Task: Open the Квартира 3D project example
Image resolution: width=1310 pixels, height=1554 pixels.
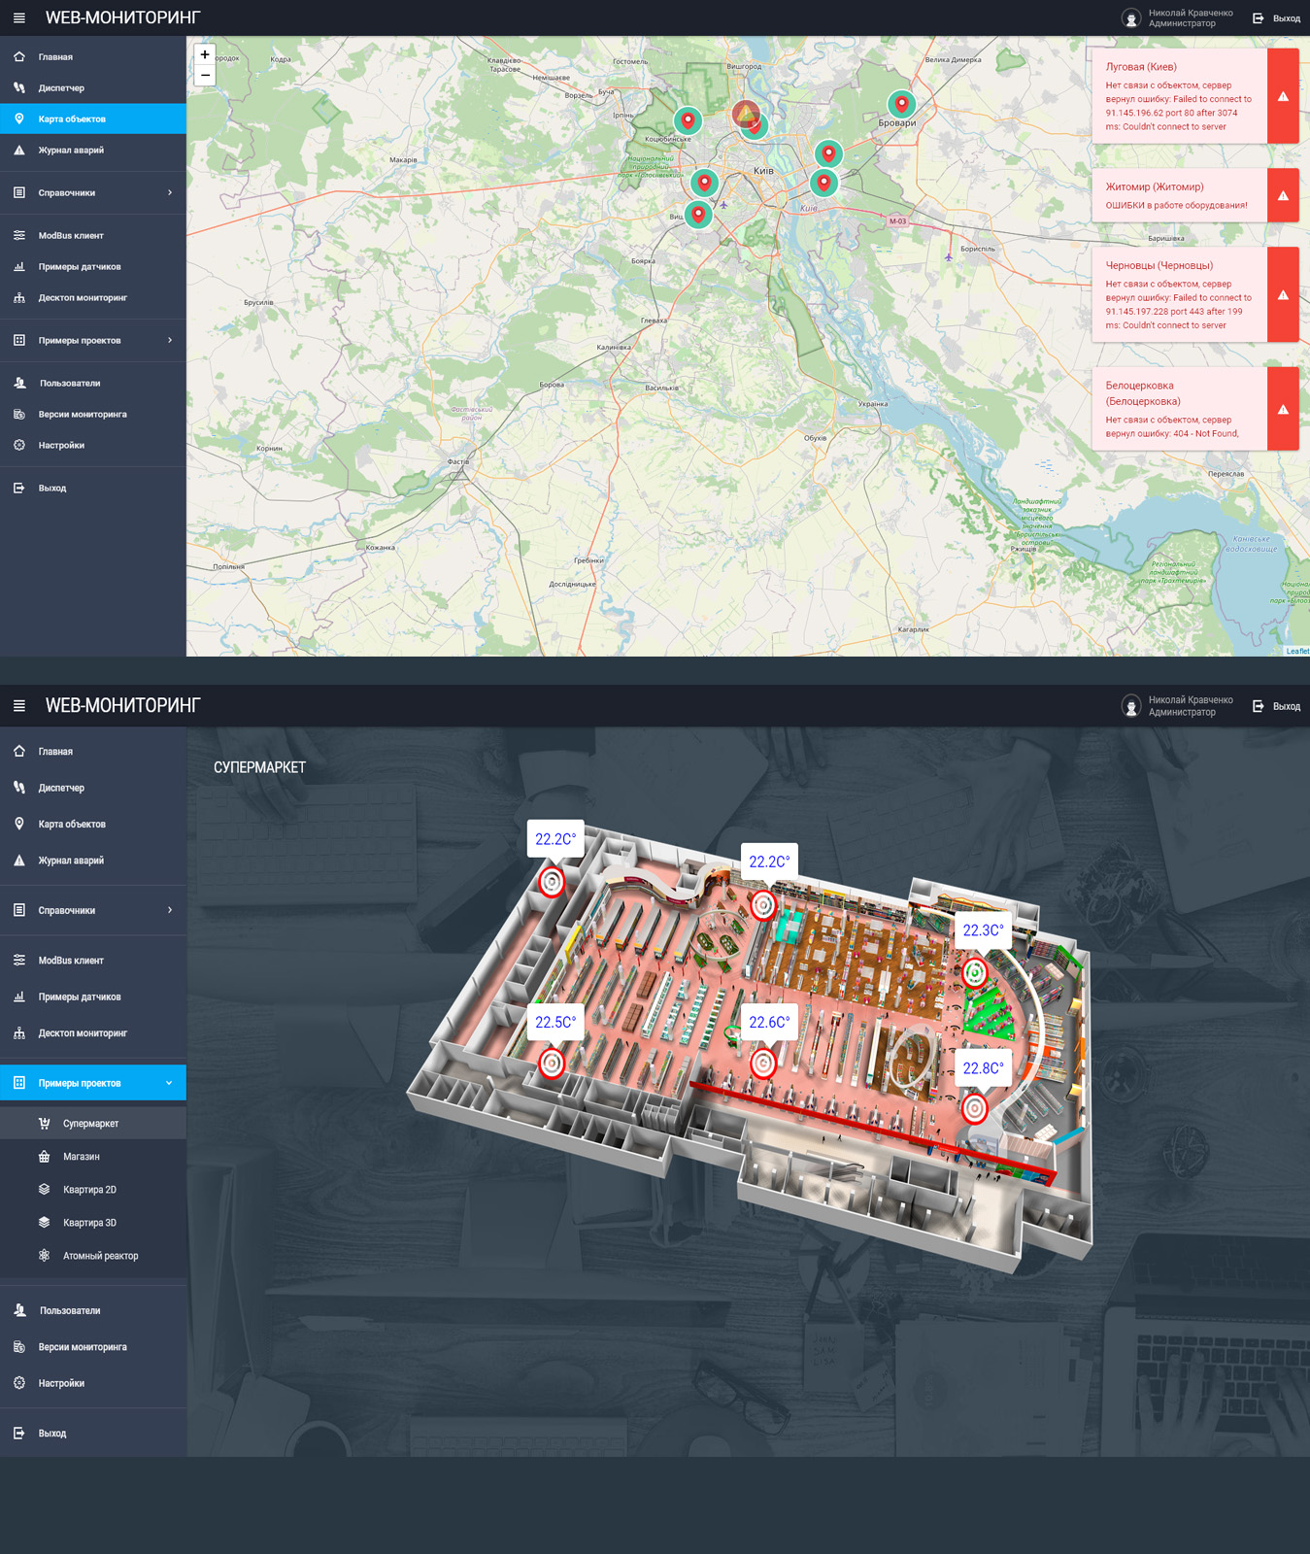Action: pyautogui.click(x=89, y=1223)
